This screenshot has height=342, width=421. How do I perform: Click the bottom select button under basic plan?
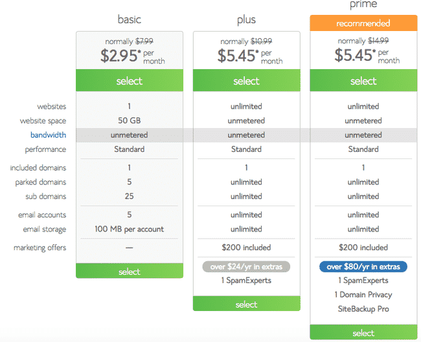[130, 272]
